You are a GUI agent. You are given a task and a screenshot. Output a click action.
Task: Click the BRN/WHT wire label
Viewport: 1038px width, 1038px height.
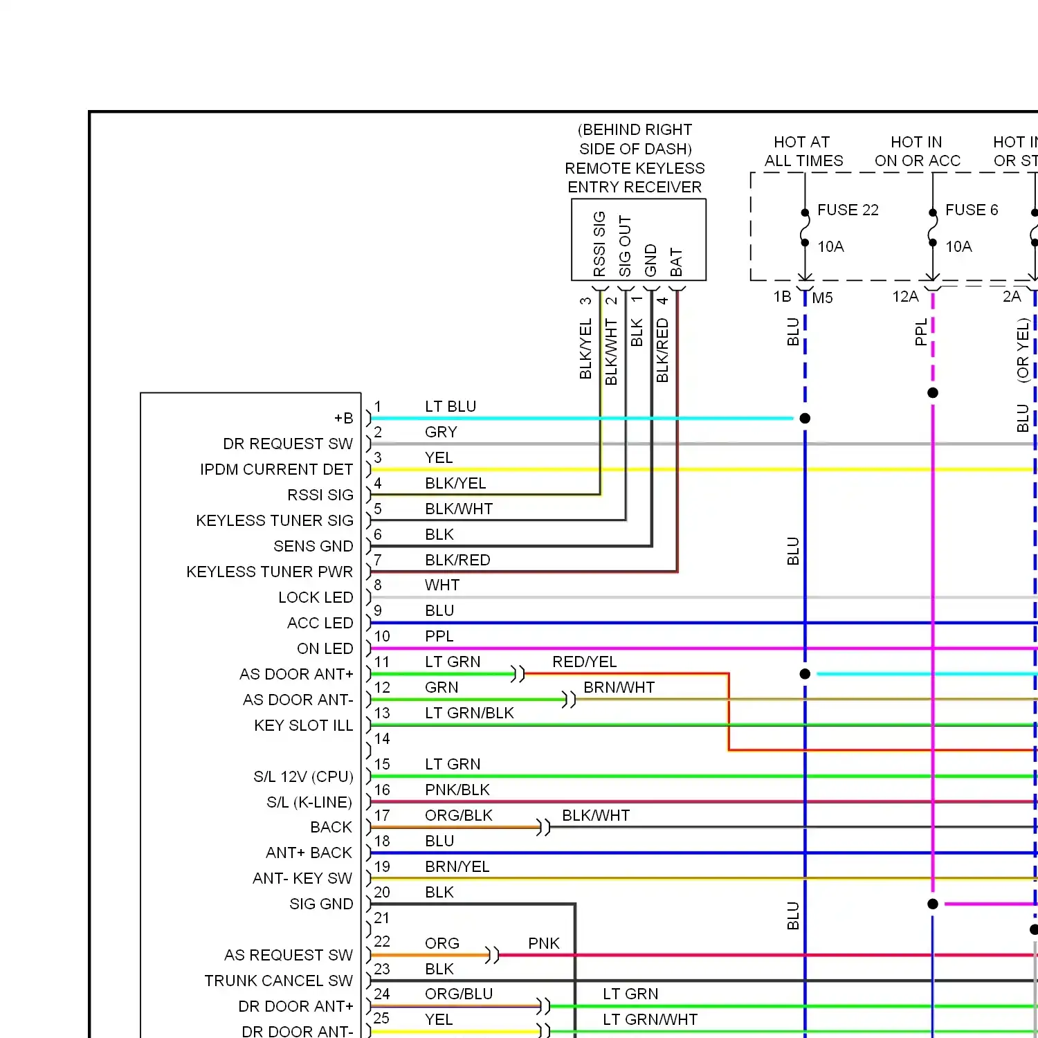(x=619, y=687)
